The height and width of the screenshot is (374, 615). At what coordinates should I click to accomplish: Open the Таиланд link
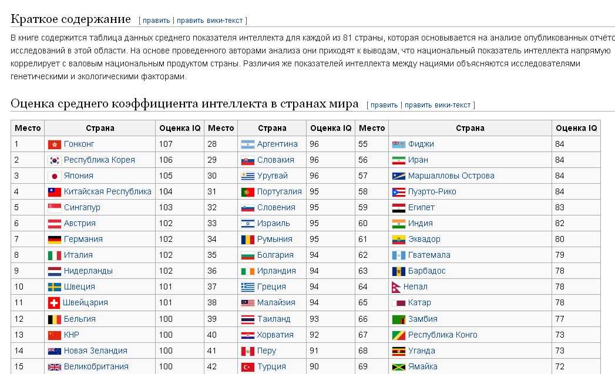274,319
